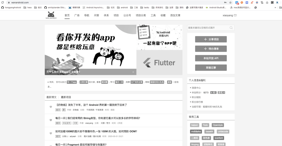282x146 pixels.
Task: Open the Android Studio系... bookmark
Action: [216, 8]
